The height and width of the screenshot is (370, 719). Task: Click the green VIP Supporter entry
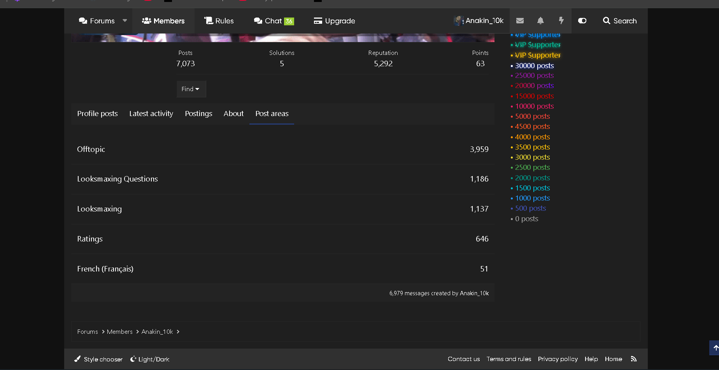538,45
